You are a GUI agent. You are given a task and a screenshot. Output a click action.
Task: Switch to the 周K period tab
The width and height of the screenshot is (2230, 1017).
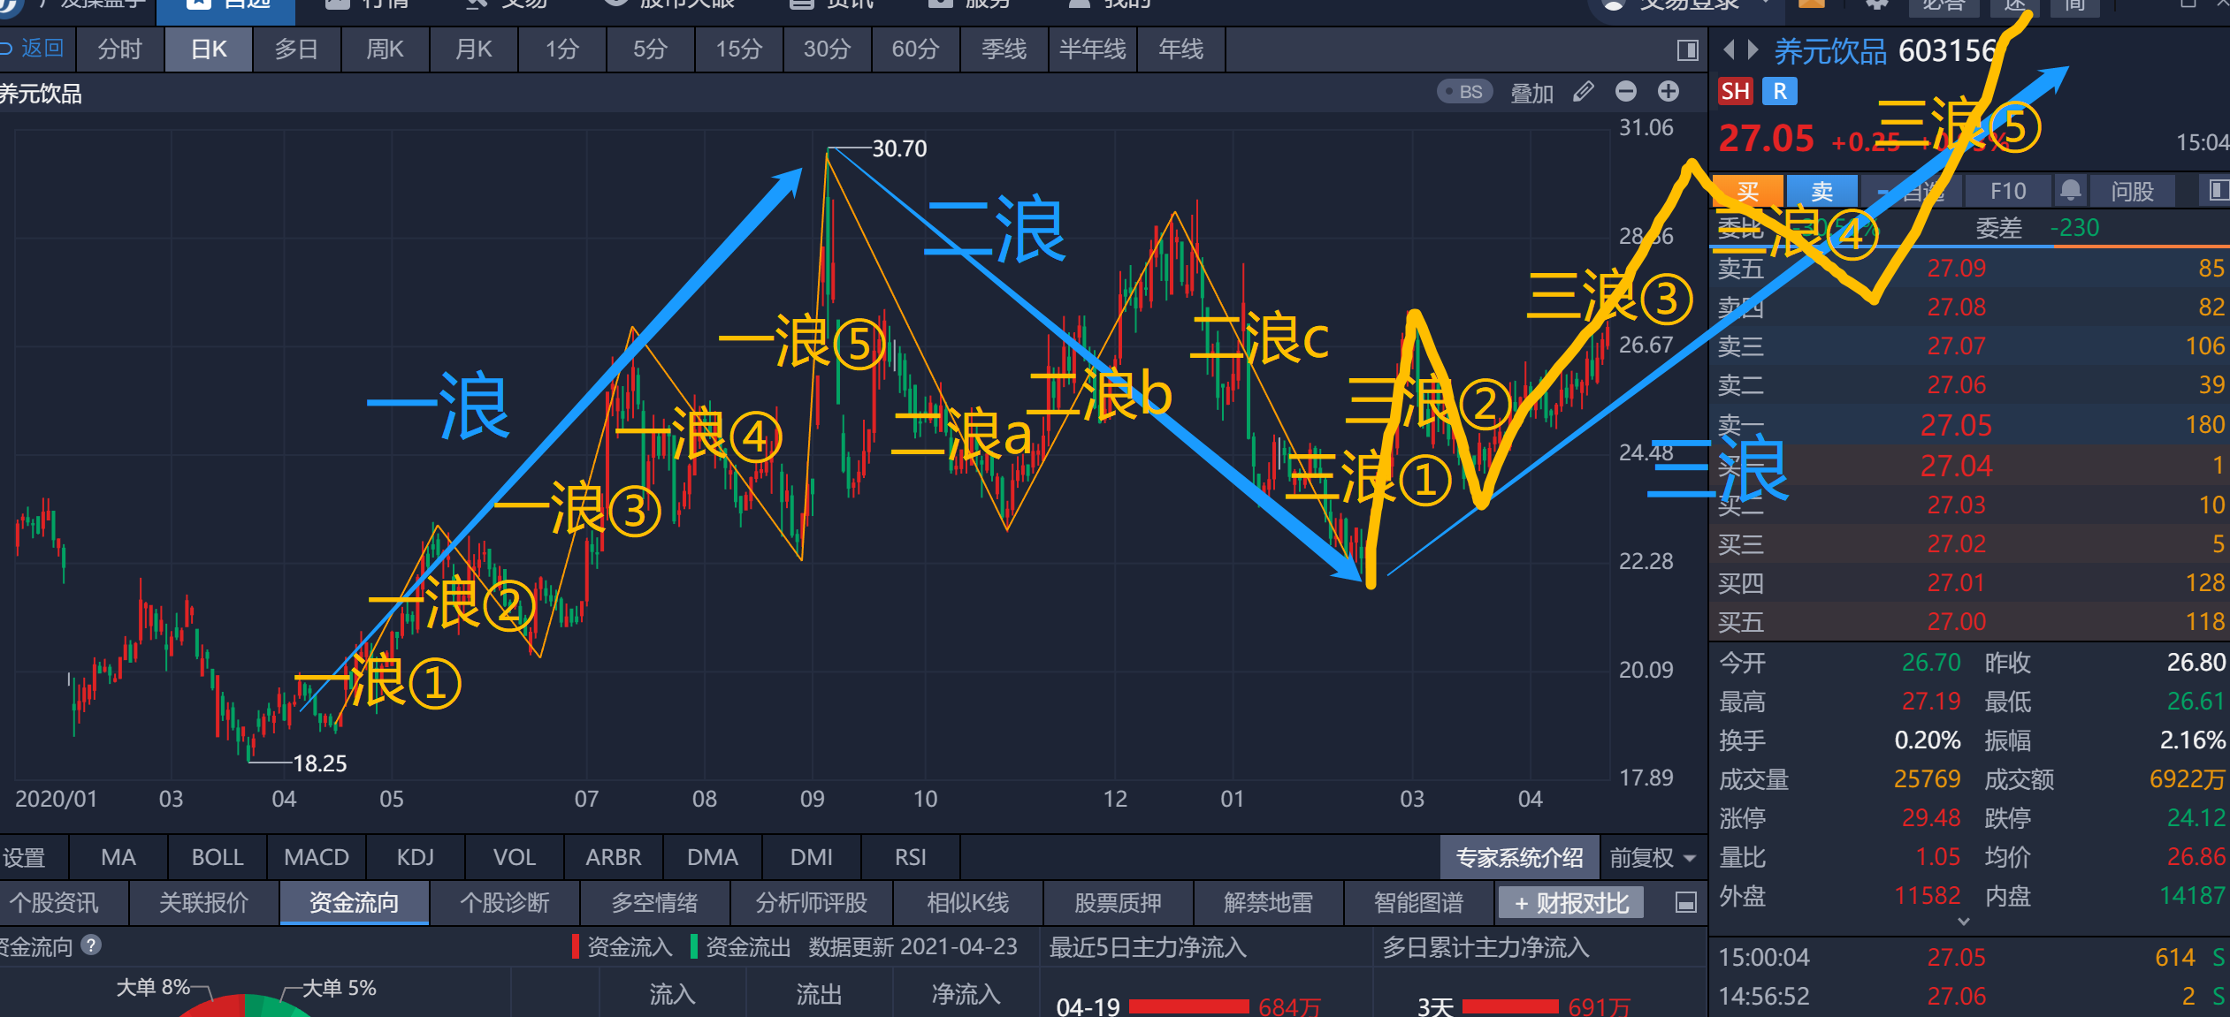[385, 49]
